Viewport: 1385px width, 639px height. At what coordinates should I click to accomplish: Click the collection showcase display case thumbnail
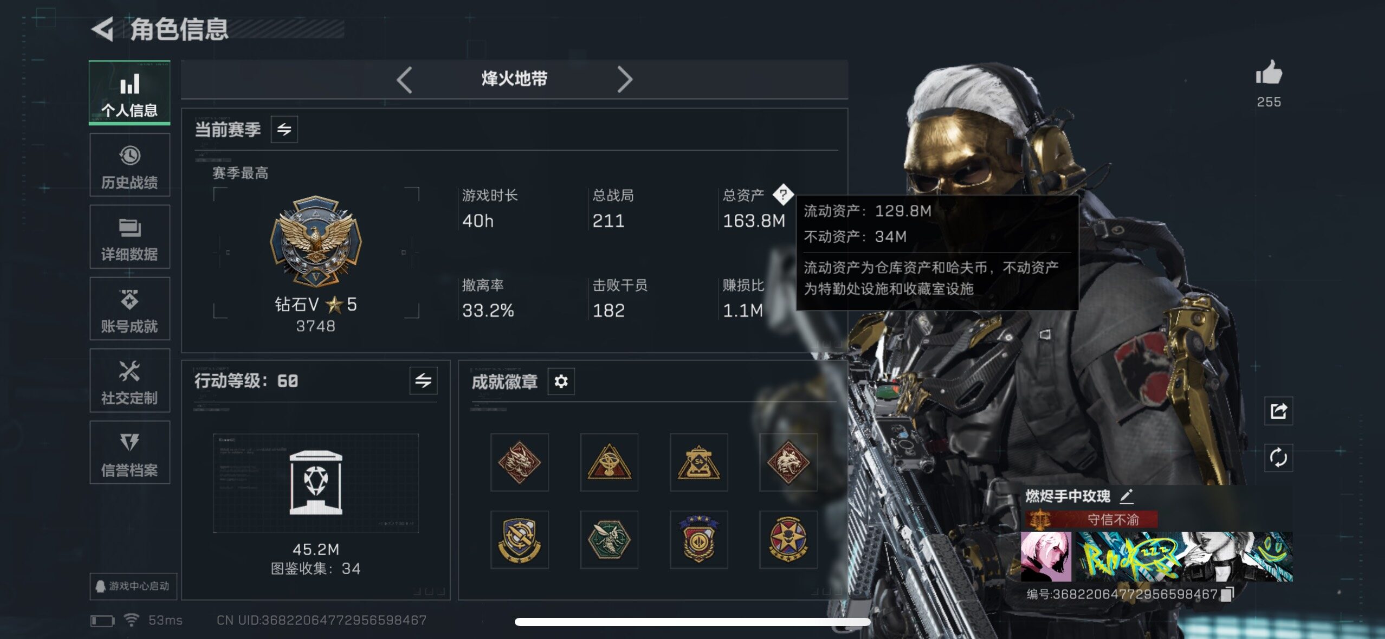click(316, 482)
